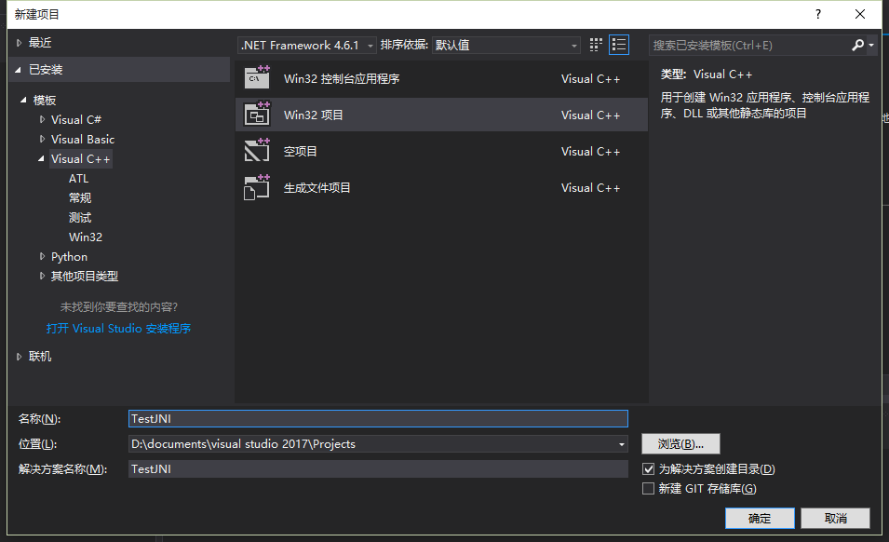Click the help question mark icon
Viewport: 889px width, 542px height.
(x=818, y=14)
